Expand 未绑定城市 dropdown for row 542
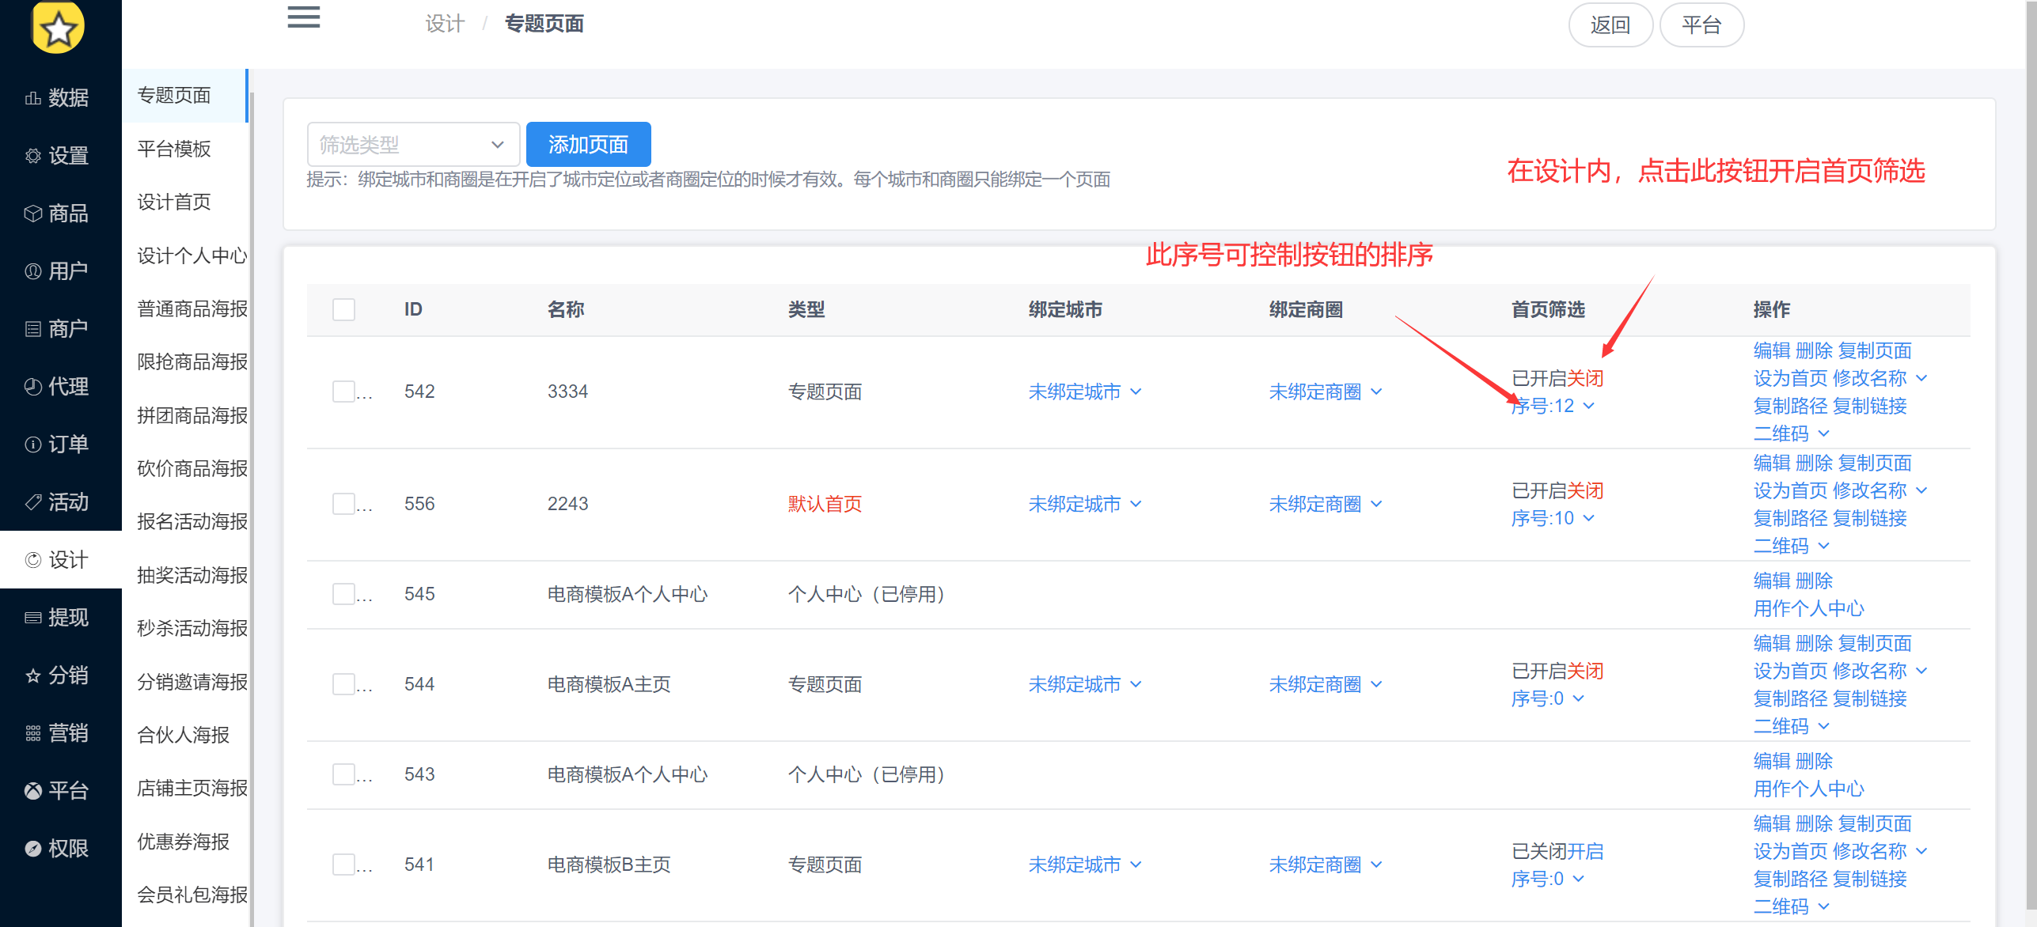 coord(1085,392)
